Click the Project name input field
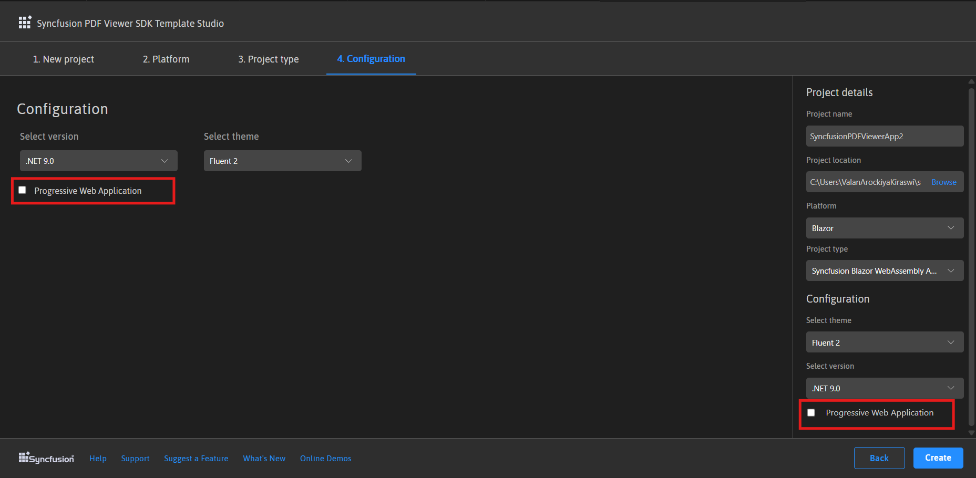The width and height of the screenshot is (976, 478). point(885,136)
